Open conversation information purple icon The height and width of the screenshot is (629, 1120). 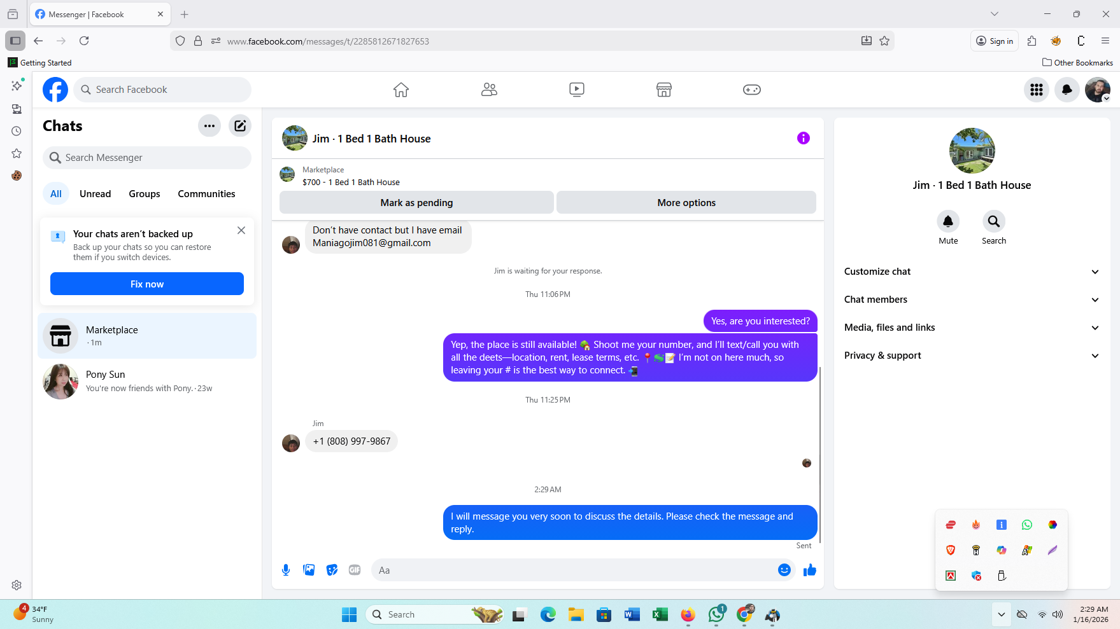point(804,138)
